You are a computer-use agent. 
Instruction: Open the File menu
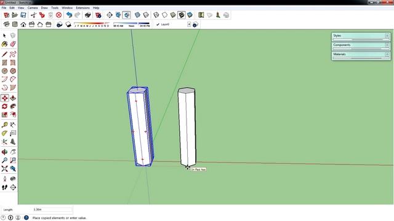click(4, 8)
